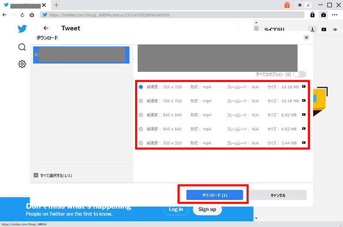Viewport: 343px width, 227px height.
Task: Open Twitter search magnifier icon
Action: coord(22,47)
